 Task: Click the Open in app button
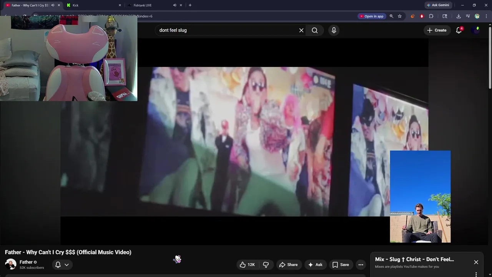coord(371,16)
